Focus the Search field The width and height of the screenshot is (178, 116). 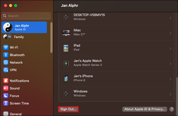click(26, 16)
